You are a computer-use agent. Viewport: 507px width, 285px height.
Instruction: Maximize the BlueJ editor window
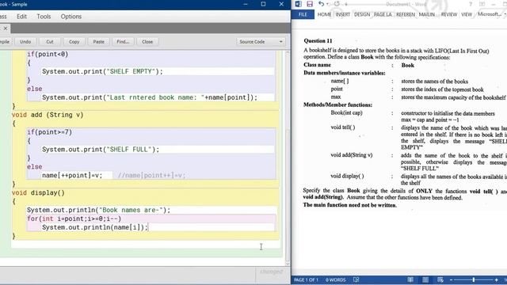[263, 4]
